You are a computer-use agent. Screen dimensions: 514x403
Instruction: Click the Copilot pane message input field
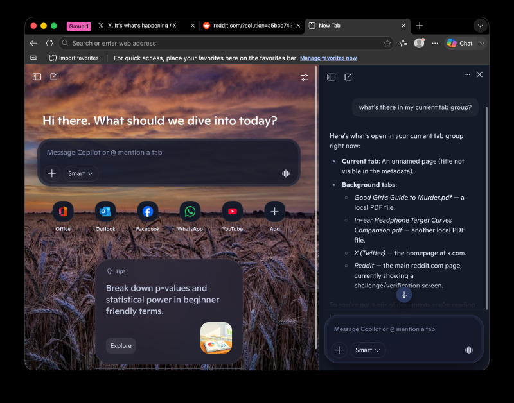pos(404,329)
